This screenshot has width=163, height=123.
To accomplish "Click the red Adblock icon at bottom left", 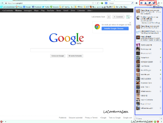I will click(x=1, y=121).
